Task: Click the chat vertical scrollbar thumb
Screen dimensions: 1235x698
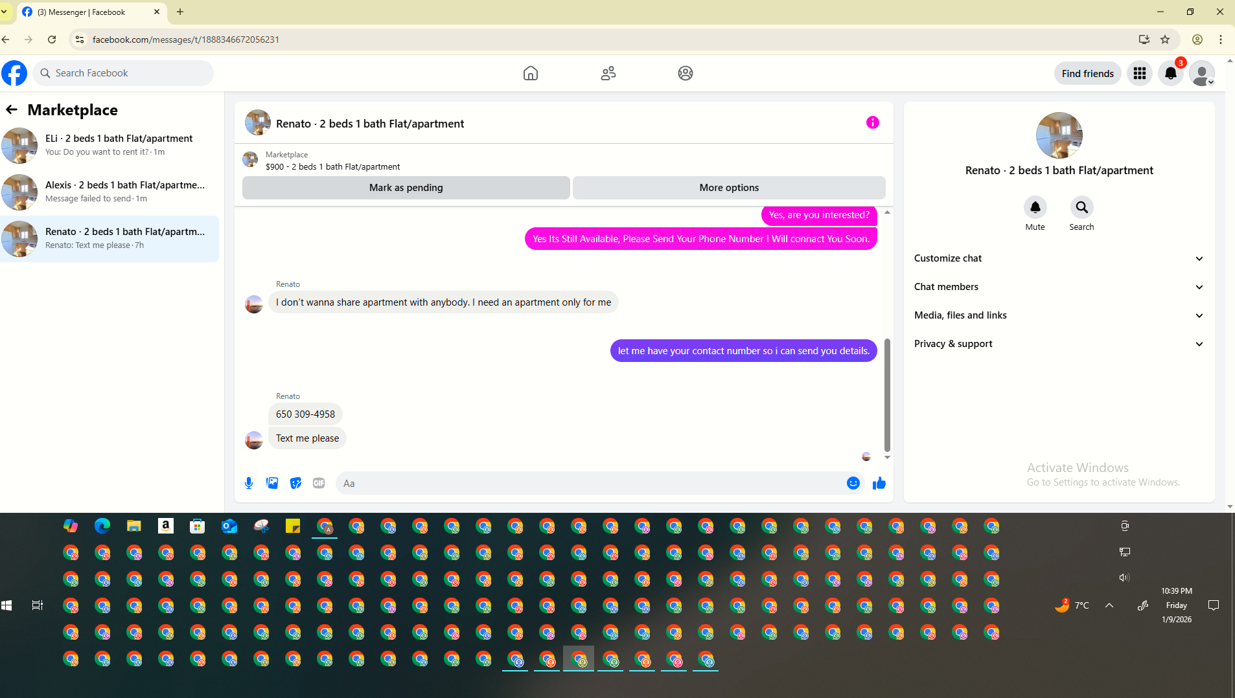Action: [x=887, y=395]
